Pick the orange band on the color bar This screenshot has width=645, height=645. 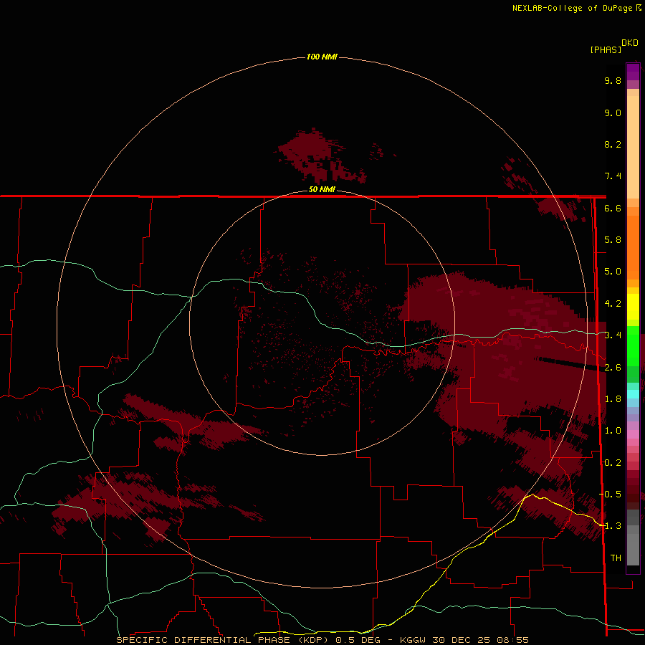[633, 247]
